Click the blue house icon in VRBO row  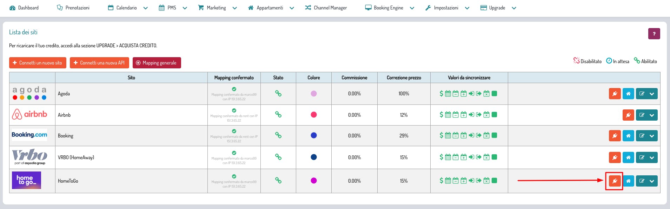pos(628,157)
